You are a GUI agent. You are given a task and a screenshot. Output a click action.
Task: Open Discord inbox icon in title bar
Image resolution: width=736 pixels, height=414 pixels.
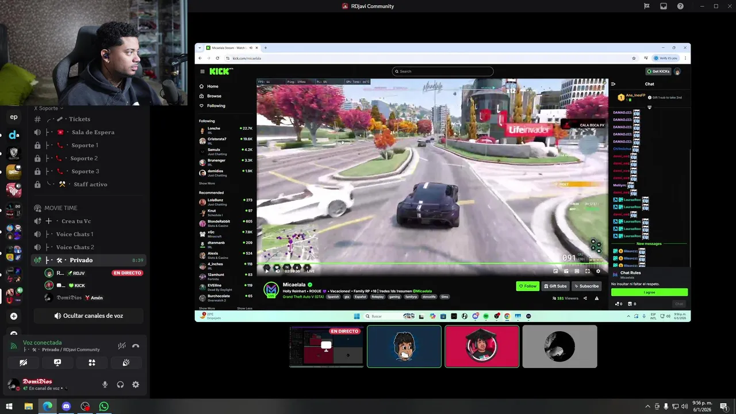coord(663,6)
